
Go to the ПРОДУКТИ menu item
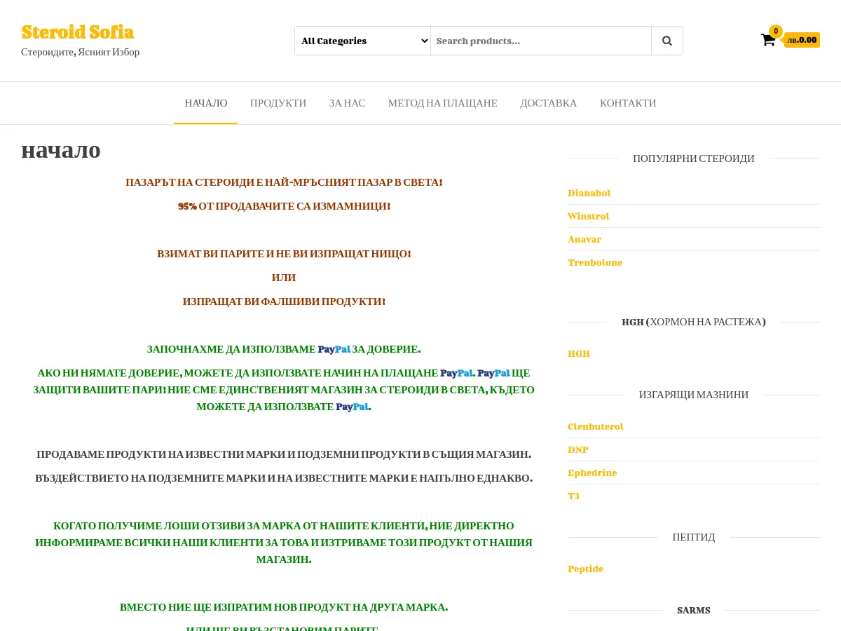click(x=278, y=103)
